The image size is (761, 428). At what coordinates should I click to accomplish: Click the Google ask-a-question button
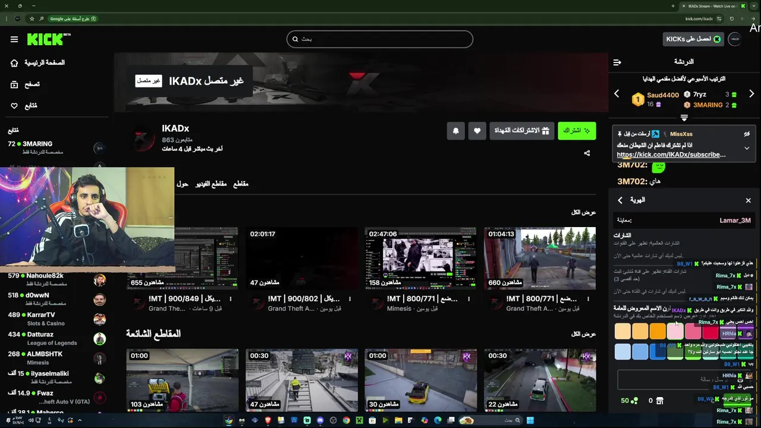pyautogui.click(x=73, y=19)
